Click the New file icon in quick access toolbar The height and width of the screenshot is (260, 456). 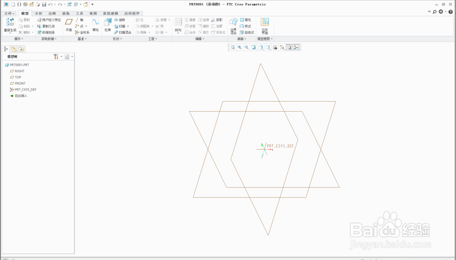pyautogui.click(x=13, y=5)
